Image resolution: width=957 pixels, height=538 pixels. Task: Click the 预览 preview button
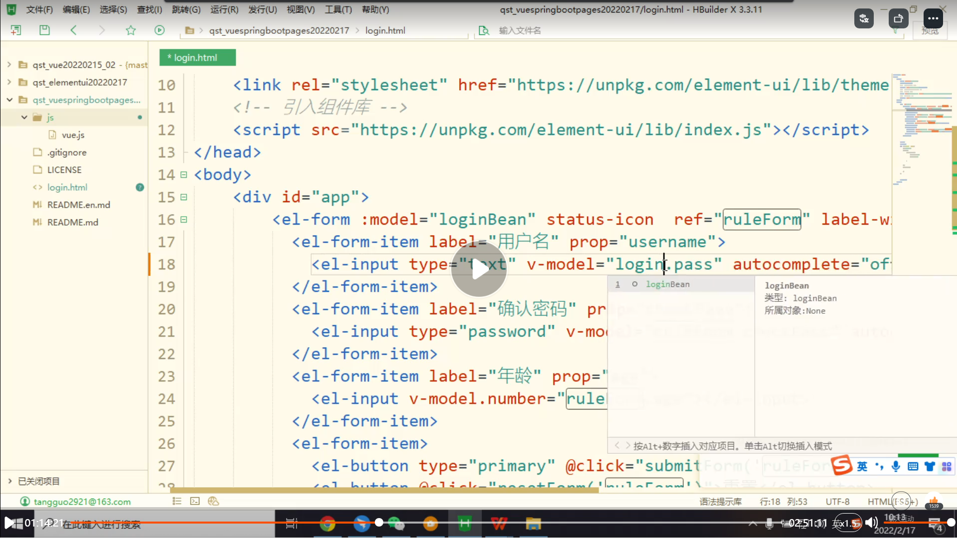click(930, 31)
